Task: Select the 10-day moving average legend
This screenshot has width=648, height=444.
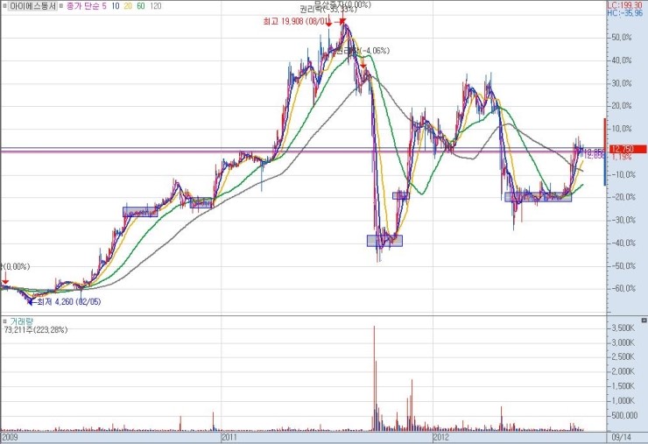Action: point(116,6)
